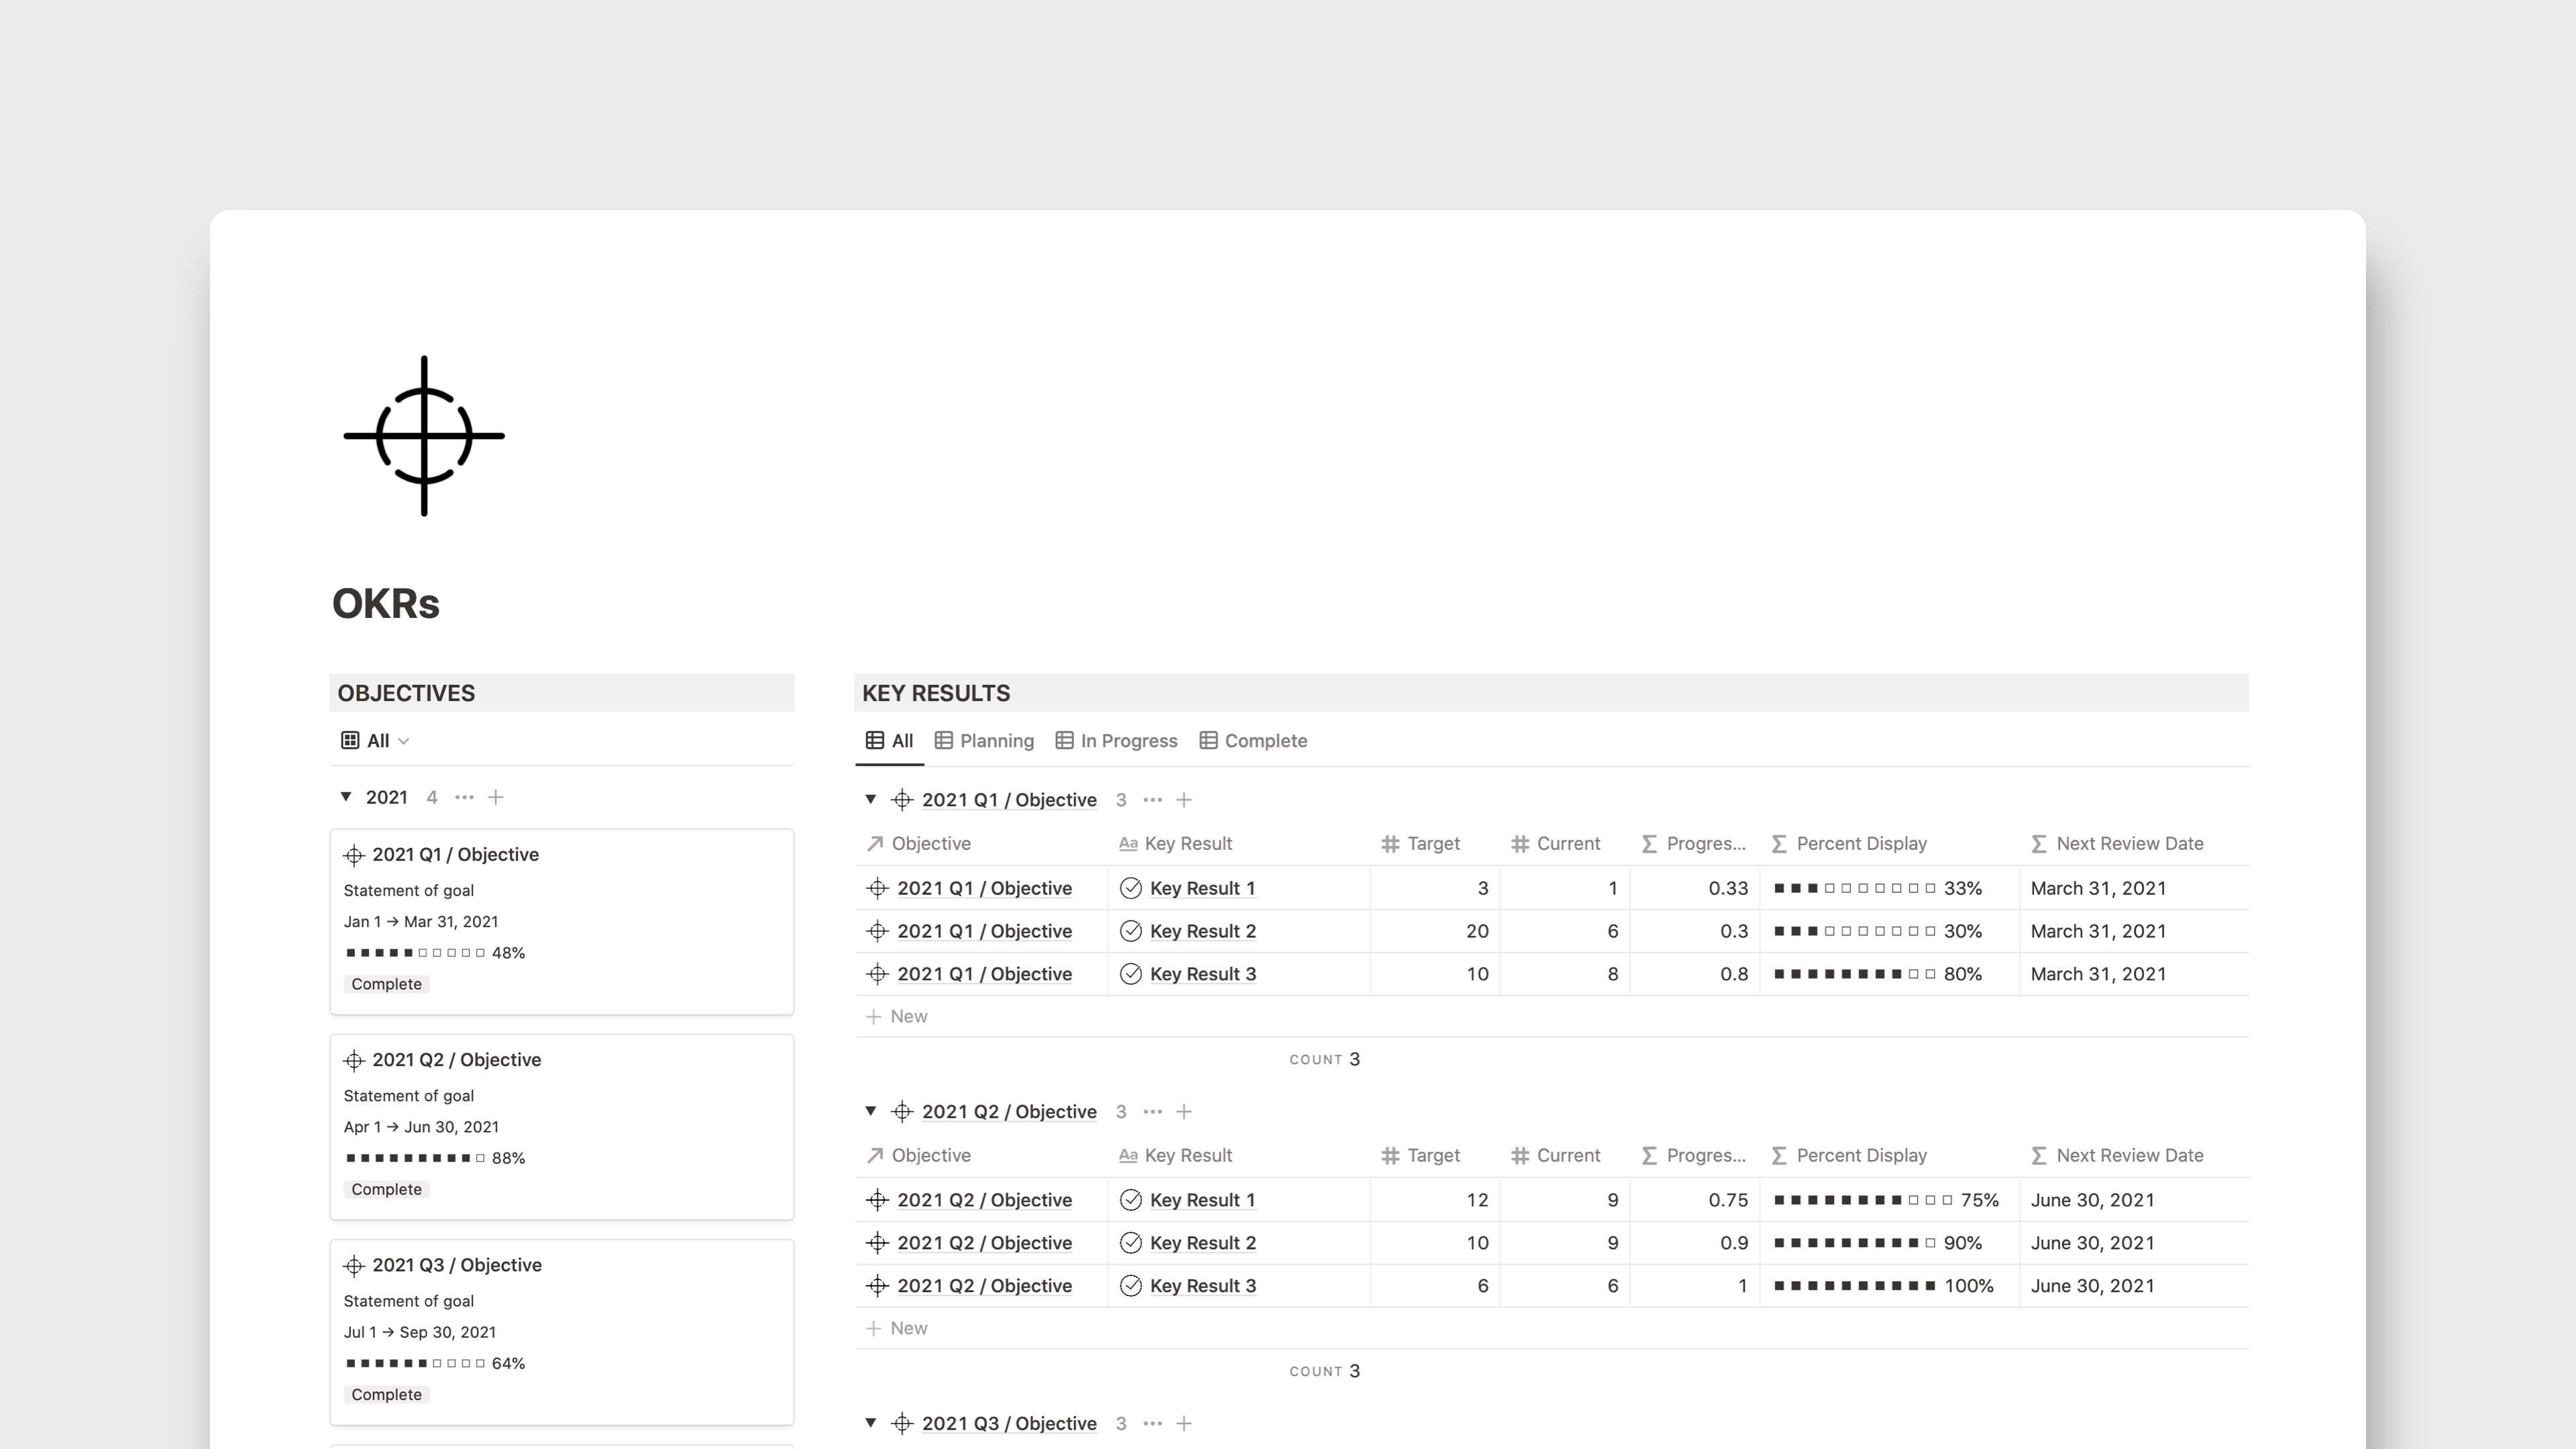Click the large crosshair OKRs page icon
Image resolution: width=2576 pixels, height=1449 pixels.
(424, 436)
